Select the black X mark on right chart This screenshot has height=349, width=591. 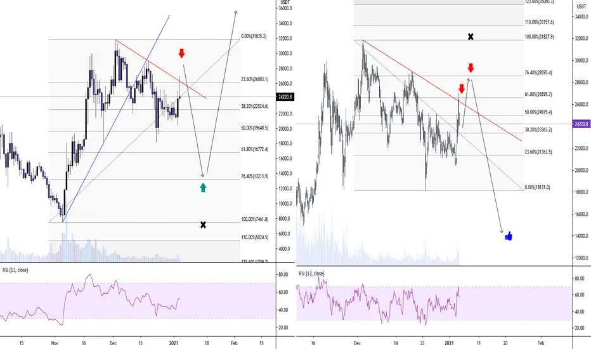[471, 37]
